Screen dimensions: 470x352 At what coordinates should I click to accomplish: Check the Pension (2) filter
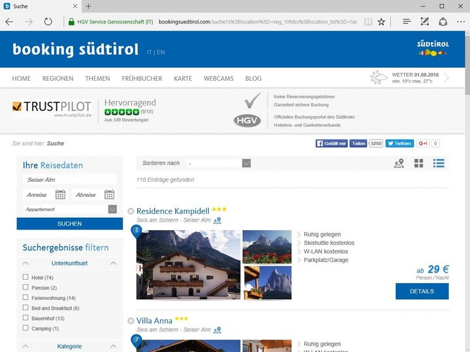tap(25, 287)
